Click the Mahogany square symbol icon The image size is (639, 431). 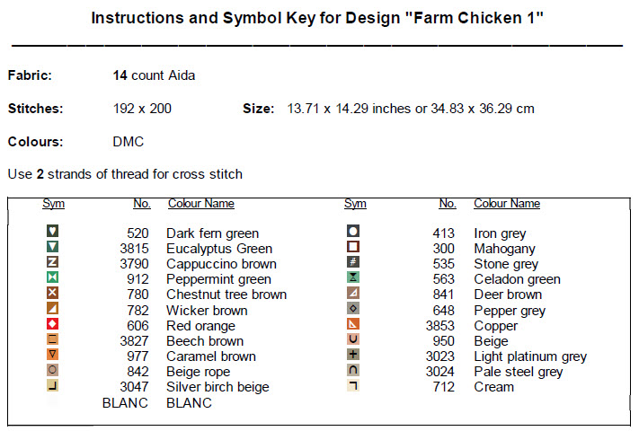353,247
